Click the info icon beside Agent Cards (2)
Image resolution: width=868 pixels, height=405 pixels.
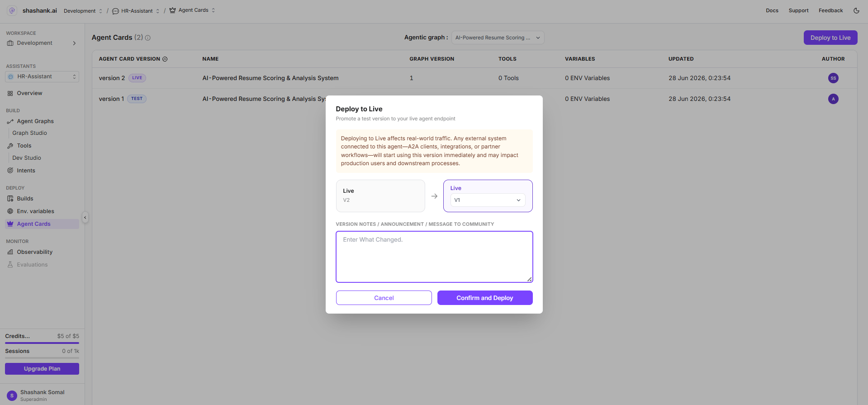148,38
